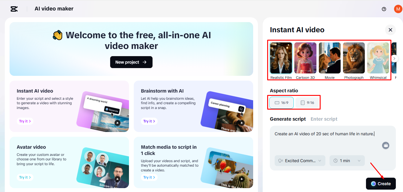
Task: Select the 9:16 aspect ratio option
Action: click(x=307, y=102)
